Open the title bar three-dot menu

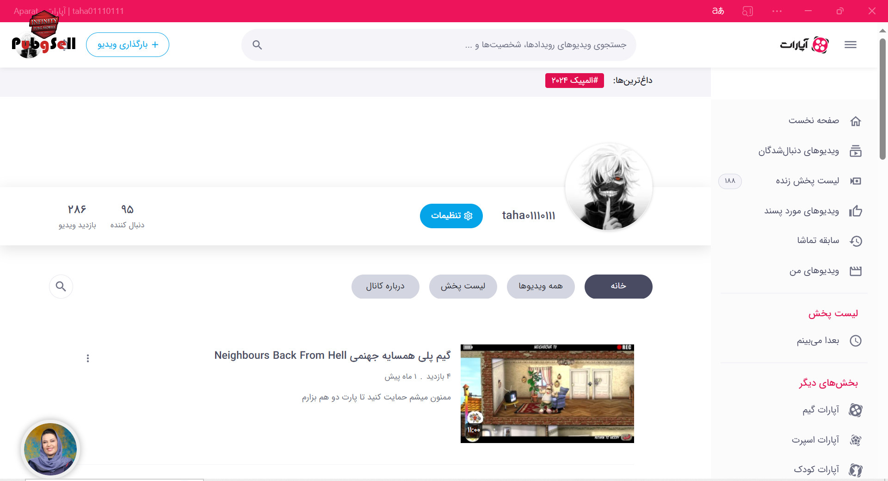tap(777, 11)
